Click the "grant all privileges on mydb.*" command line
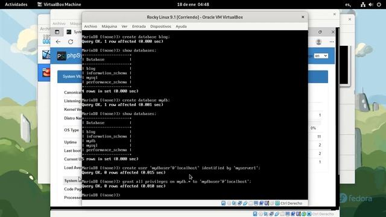386x217 pixels. [x=166, y=181]
